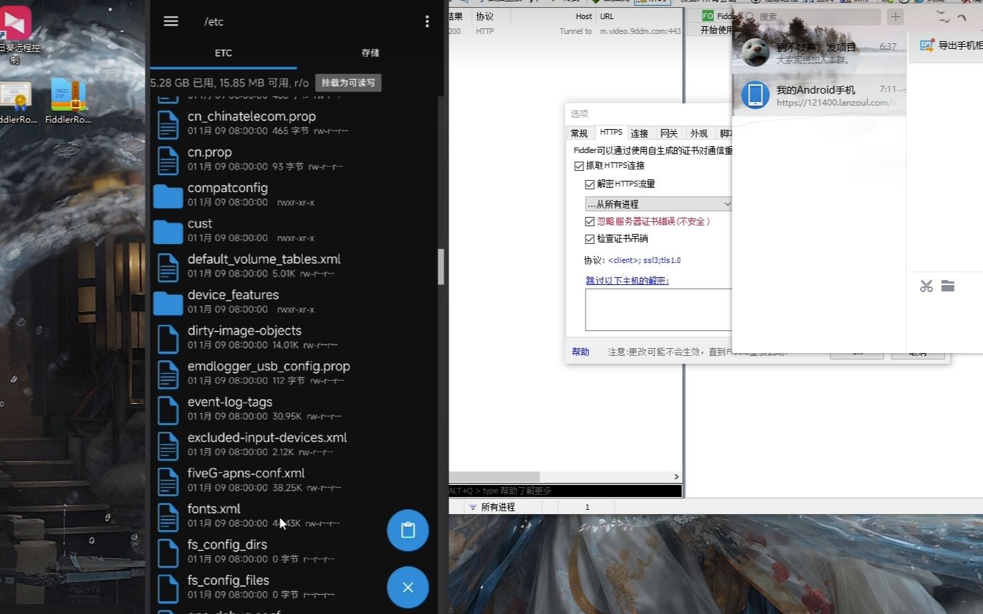Select the 存储 tab in file manager
Image resolution: width=983 pixels, height=614 pixels.
coord(370,53)
